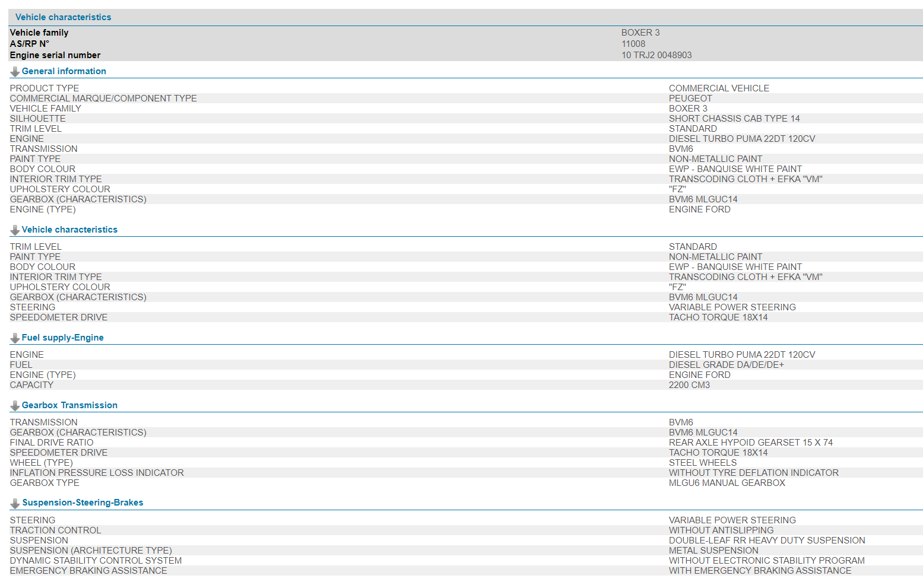Click the DYNAMIC STABILITY CONTROL SYSTEM label
Viewport: 923px width, 585px height.
tap(96, 561)
